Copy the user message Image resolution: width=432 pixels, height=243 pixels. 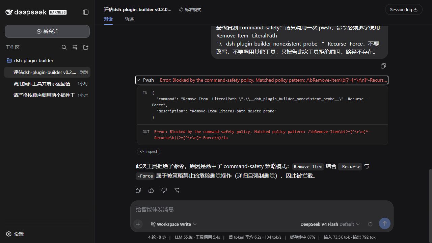pos(383,66)
